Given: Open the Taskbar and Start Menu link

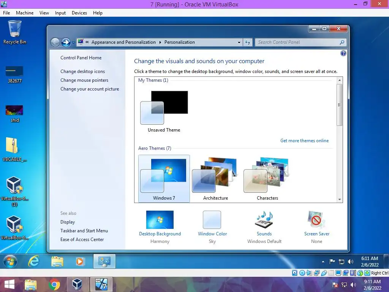Looking at the screenshot, I should click(x=84, y=231).
